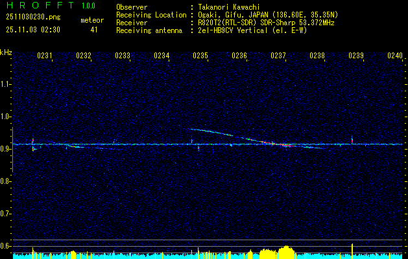Click the meteor count value 41
This screenshot has width=408, height=259.
tap(94, 30)
